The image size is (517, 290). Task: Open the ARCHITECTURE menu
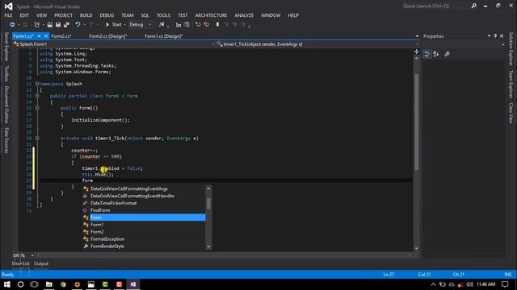point(211,15)
